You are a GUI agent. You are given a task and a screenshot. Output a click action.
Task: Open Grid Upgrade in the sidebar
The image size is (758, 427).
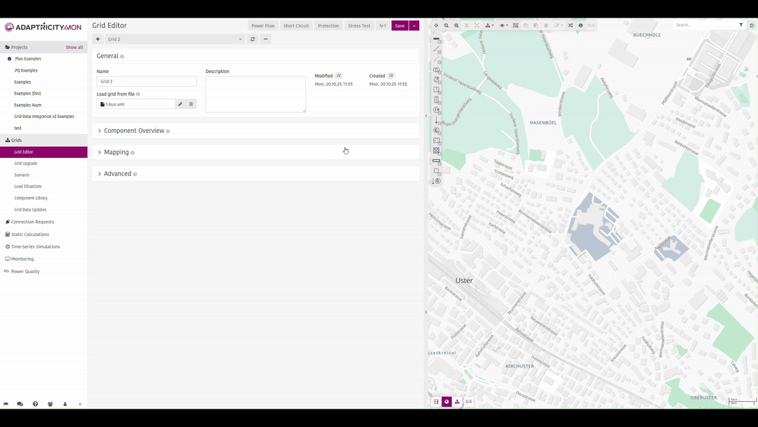coord(26,164)
